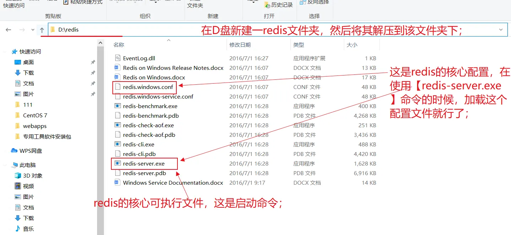
Task: Open the 视频 icon in sidebar
Action: (x=18, y=186)
